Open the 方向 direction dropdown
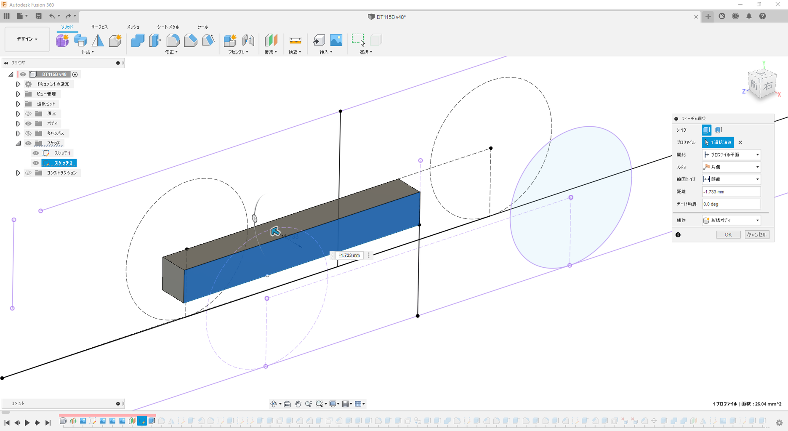Viewport: 788px width, 431px height. [731, 167]
